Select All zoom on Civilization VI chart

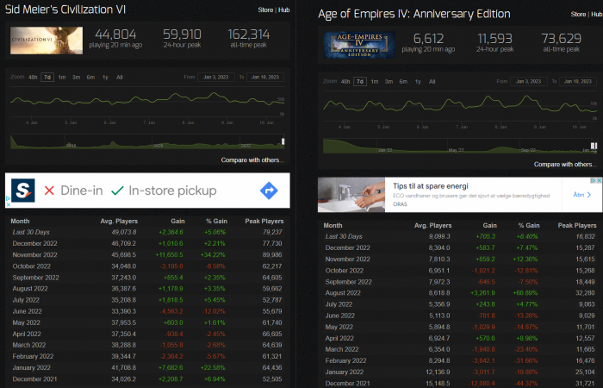point(119,78)
